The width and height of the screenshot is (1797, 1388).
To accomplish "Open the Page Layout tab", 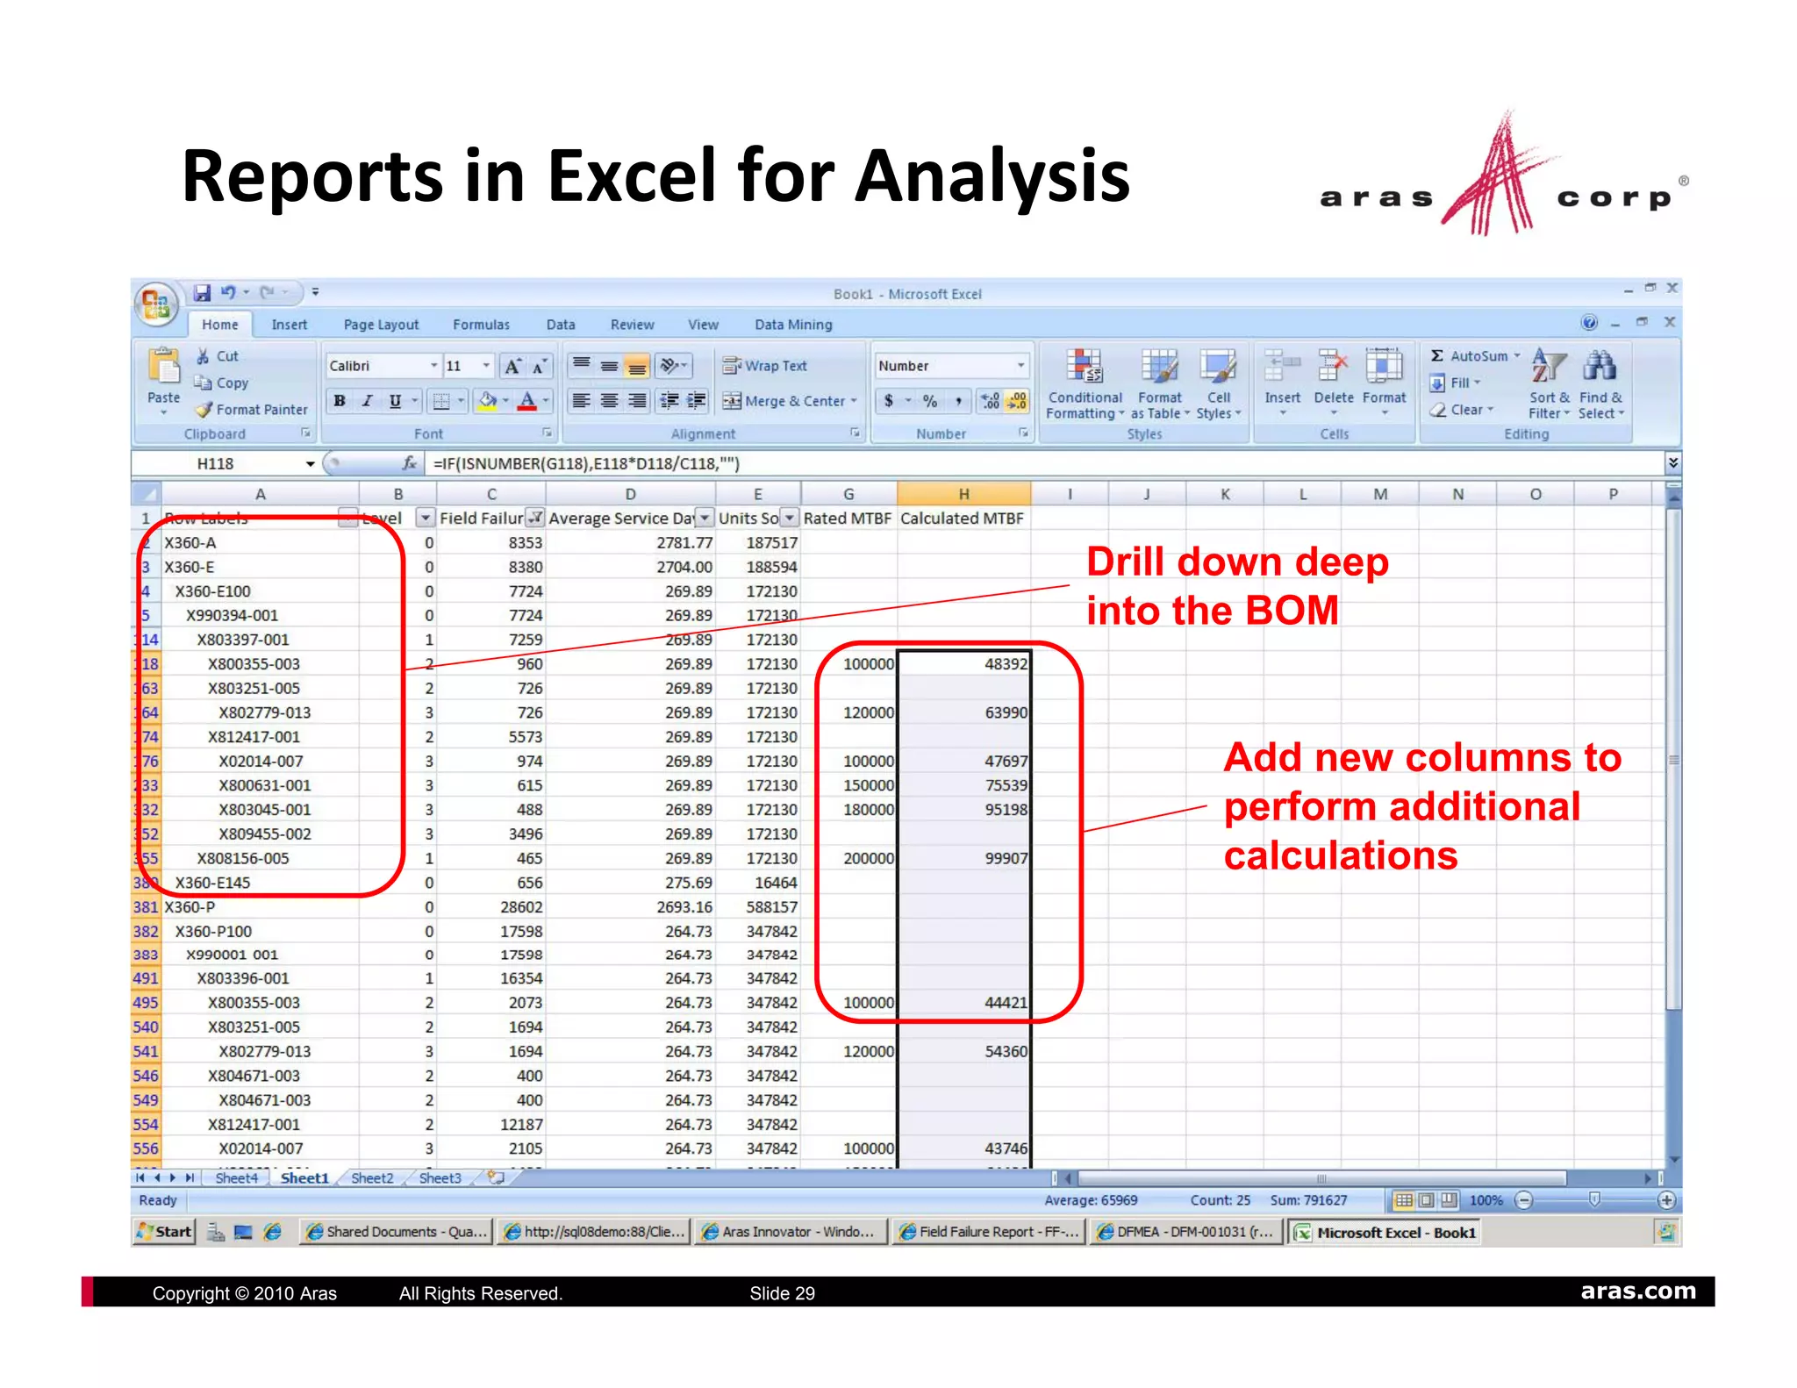I will pyautogui.click(x=381, y=325).
